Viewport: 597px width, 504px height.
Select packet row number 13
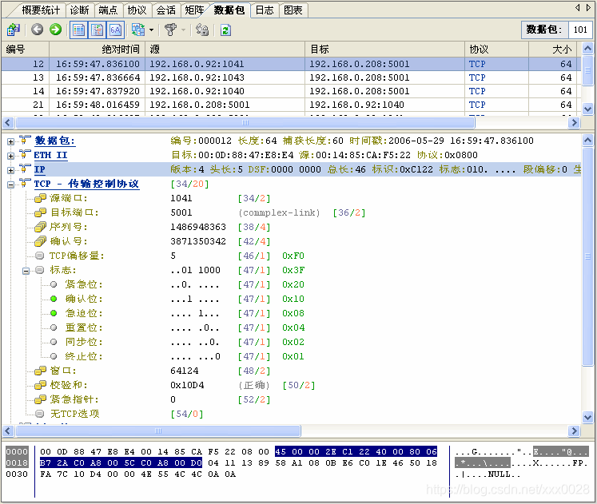291,77
